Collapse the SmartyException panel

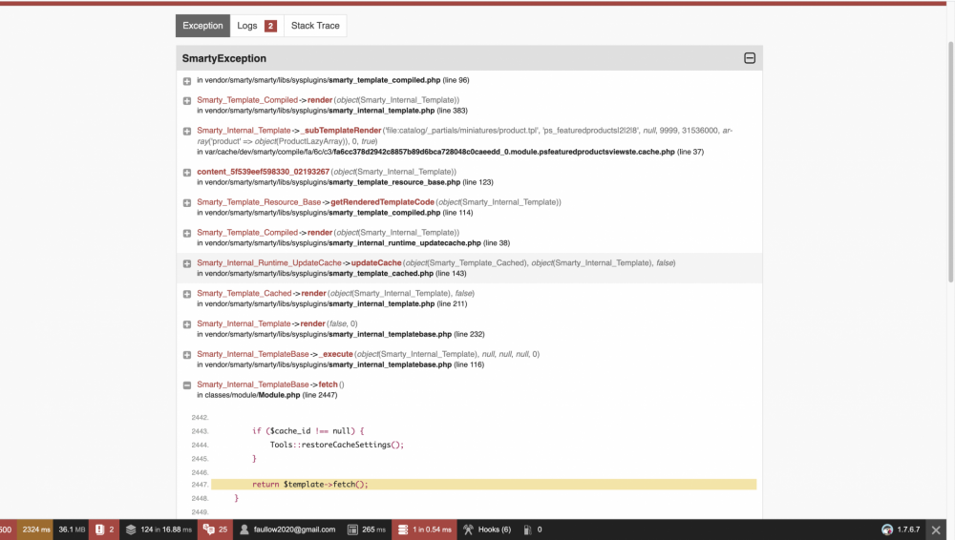[x=750, y=58]
